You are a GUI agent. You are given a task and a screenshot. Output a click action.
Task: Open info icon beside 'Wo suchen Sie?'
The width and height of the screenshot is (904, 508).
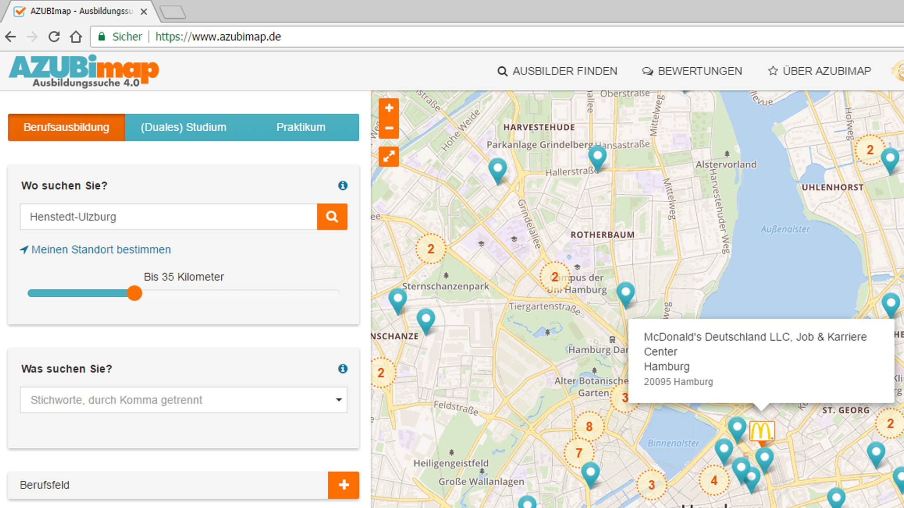click(343, 186)
